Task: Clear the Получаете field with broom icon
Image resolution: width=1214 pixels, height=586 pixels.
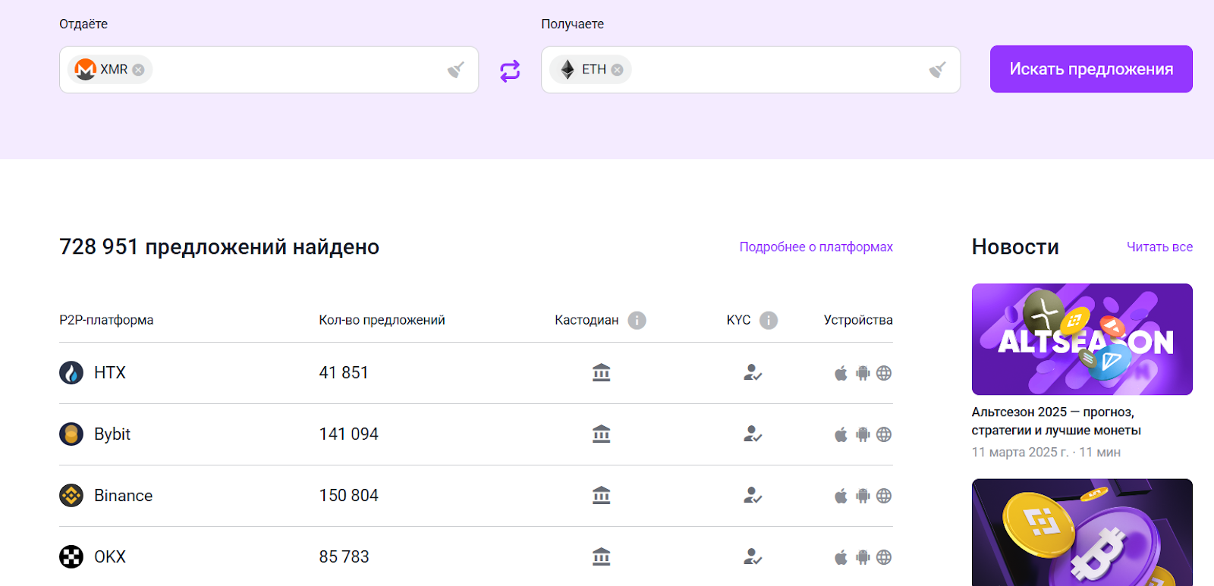Action: pyautogui.click(x=937, y=70)
